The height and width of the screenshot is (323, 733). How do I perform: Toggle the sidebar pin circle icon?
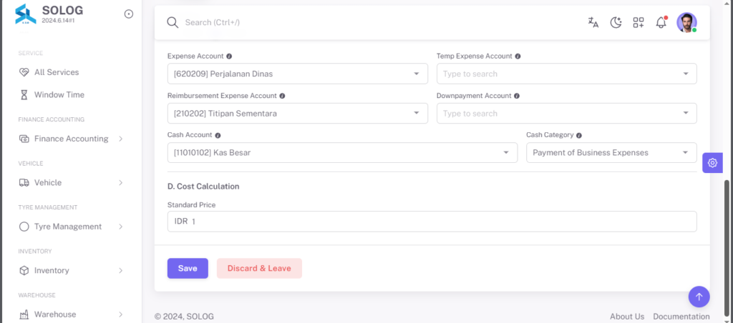tap(129, 14)
